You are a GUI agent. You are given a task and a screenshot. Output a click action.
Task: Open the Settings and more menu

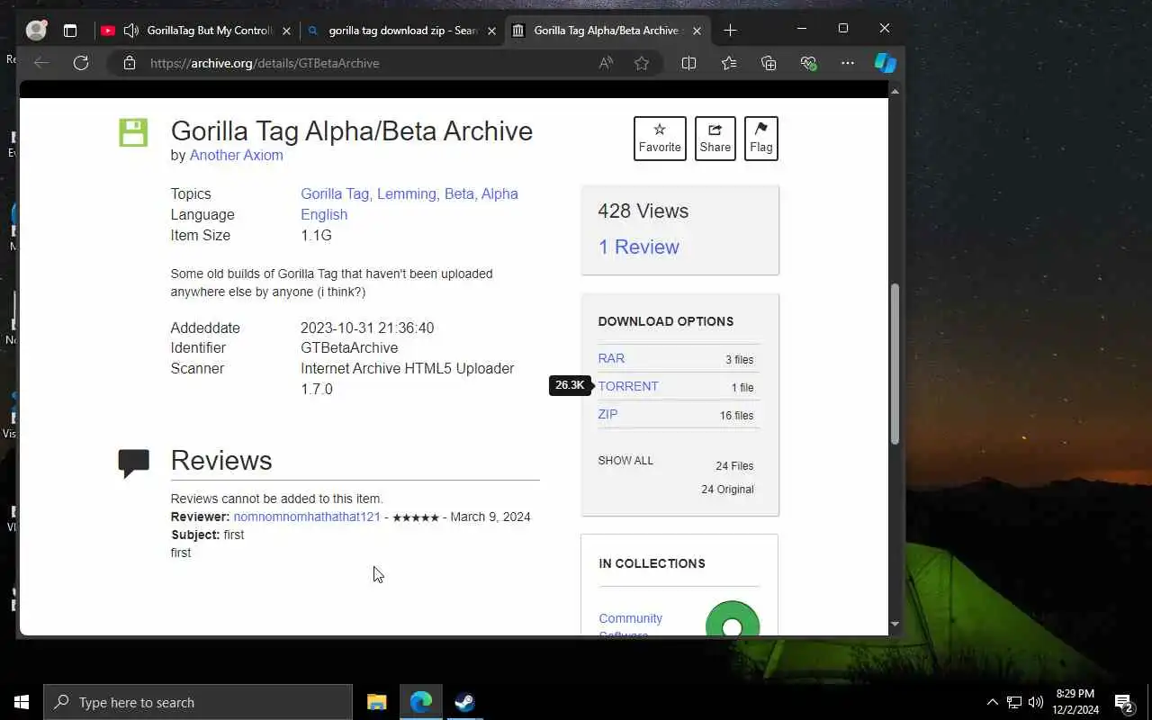click(x=848, y=63)
